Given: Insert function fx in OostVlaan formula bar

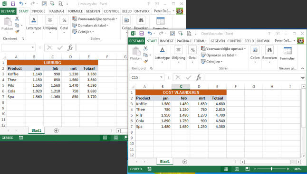Looking at the screenshot, I should pyautogui.click(x=199, y=77).
